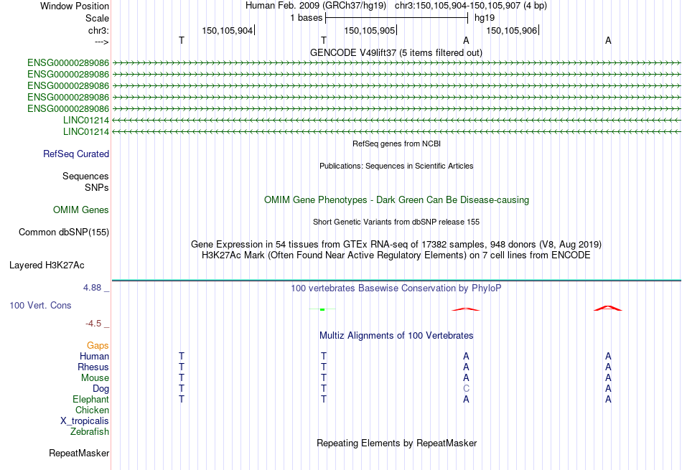Click the Chicken alignment species label
Screen dimensions: 682x470
92,410
